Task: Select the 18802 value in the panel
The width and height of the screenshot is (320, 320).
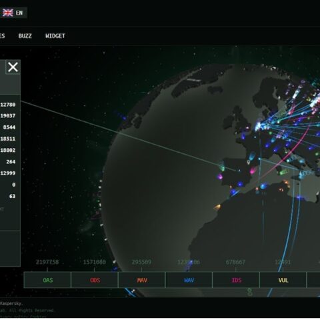Action: (x=8, y=151)
